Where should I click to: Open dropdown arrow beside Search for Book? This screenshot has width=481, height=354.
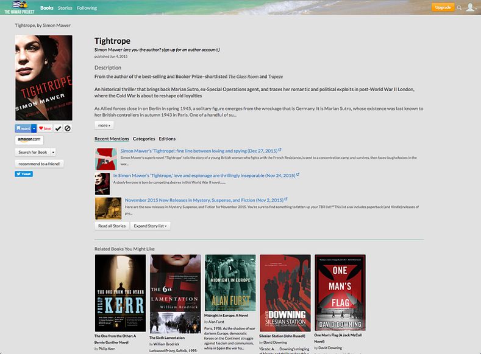tap(53, 152)
